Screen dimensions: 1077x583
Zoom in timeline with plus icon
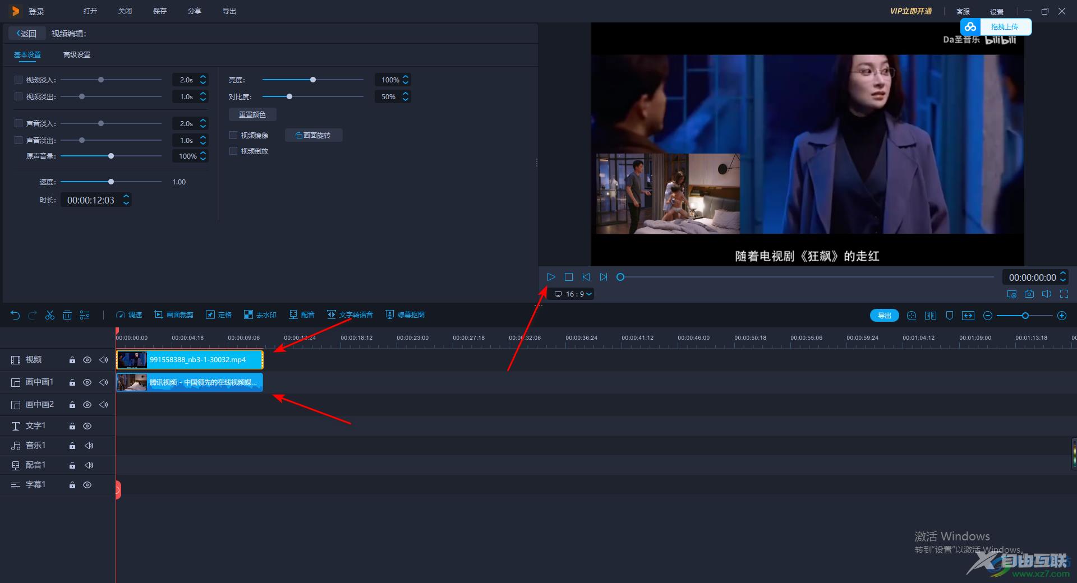[1062, 316]
